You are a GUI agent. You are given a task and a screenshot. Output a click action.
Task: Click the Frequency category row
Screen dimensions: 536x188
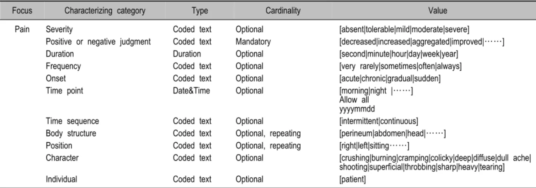coord(268,66)
